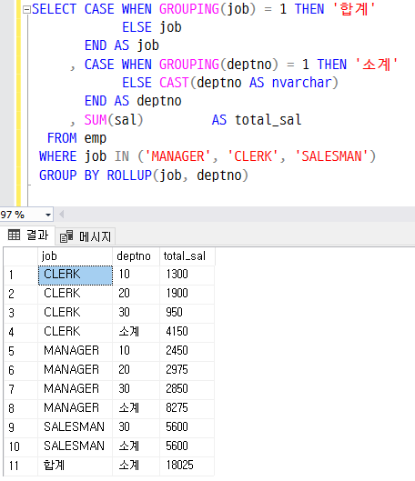Screen dimensions: 415x481
Task: Click the MANAGER cell in row 5
Action: click(x=76, y=351)
